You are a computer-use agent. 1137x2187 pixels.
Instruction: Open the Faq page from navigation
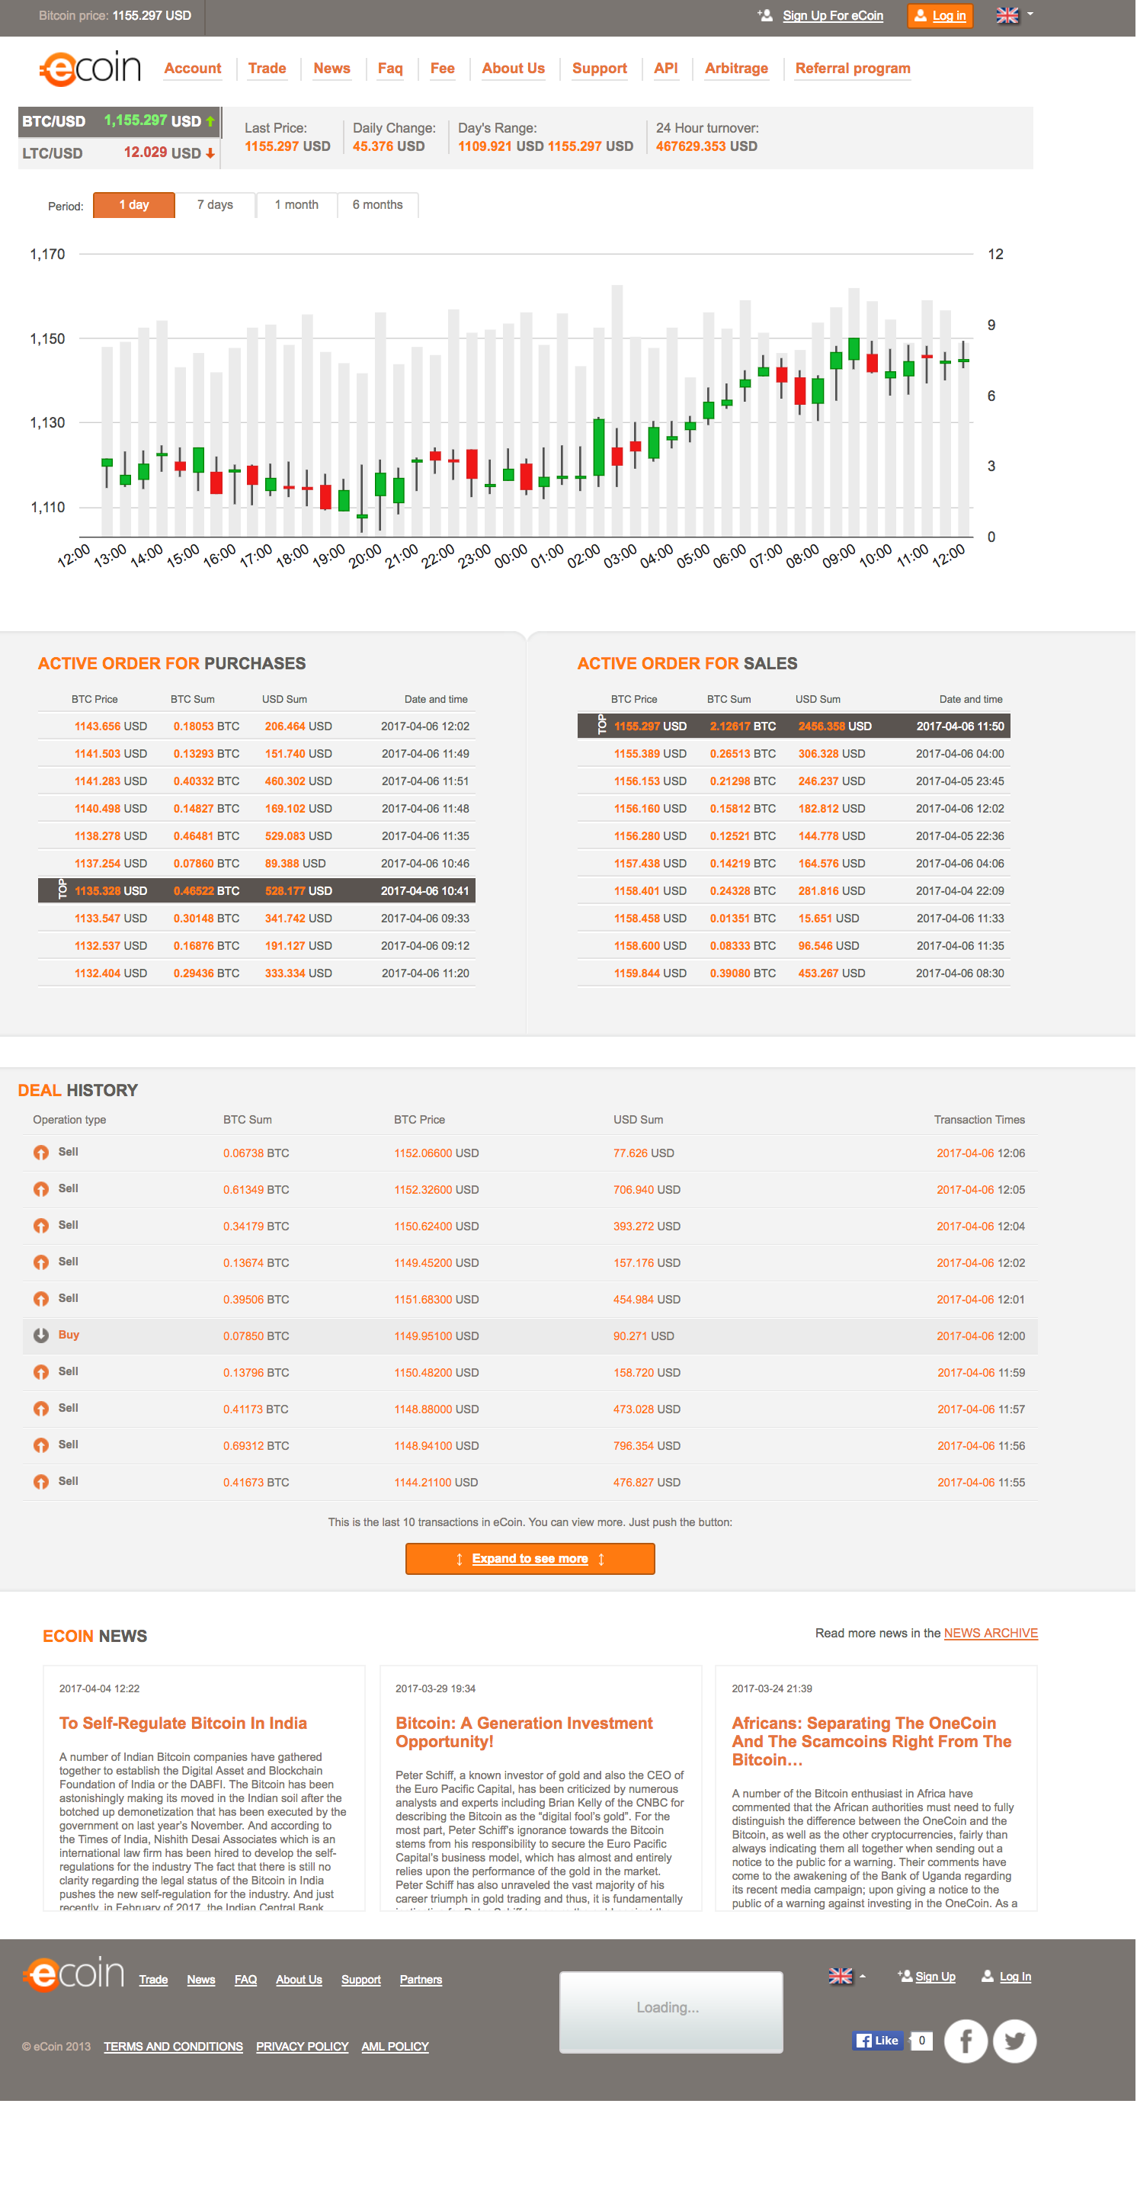[x=390, y=68]
